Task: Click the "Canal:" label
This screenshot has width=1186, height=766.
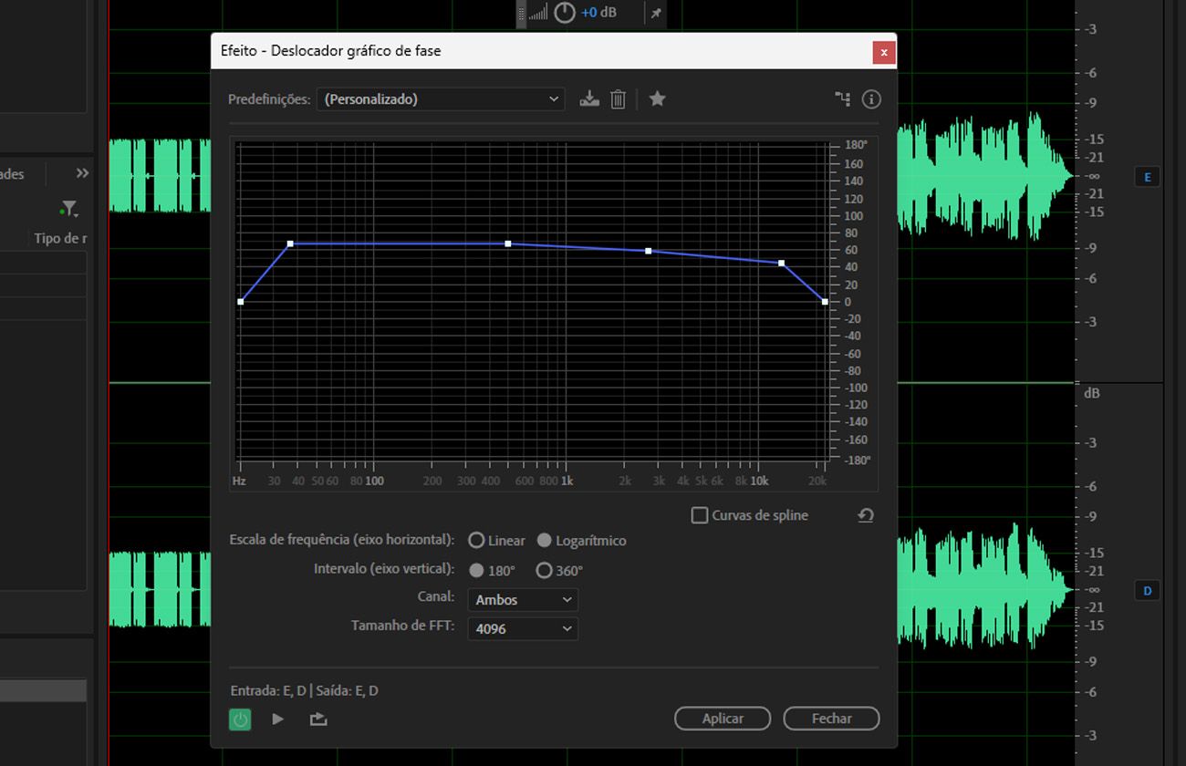Action: tap(436, 596)
